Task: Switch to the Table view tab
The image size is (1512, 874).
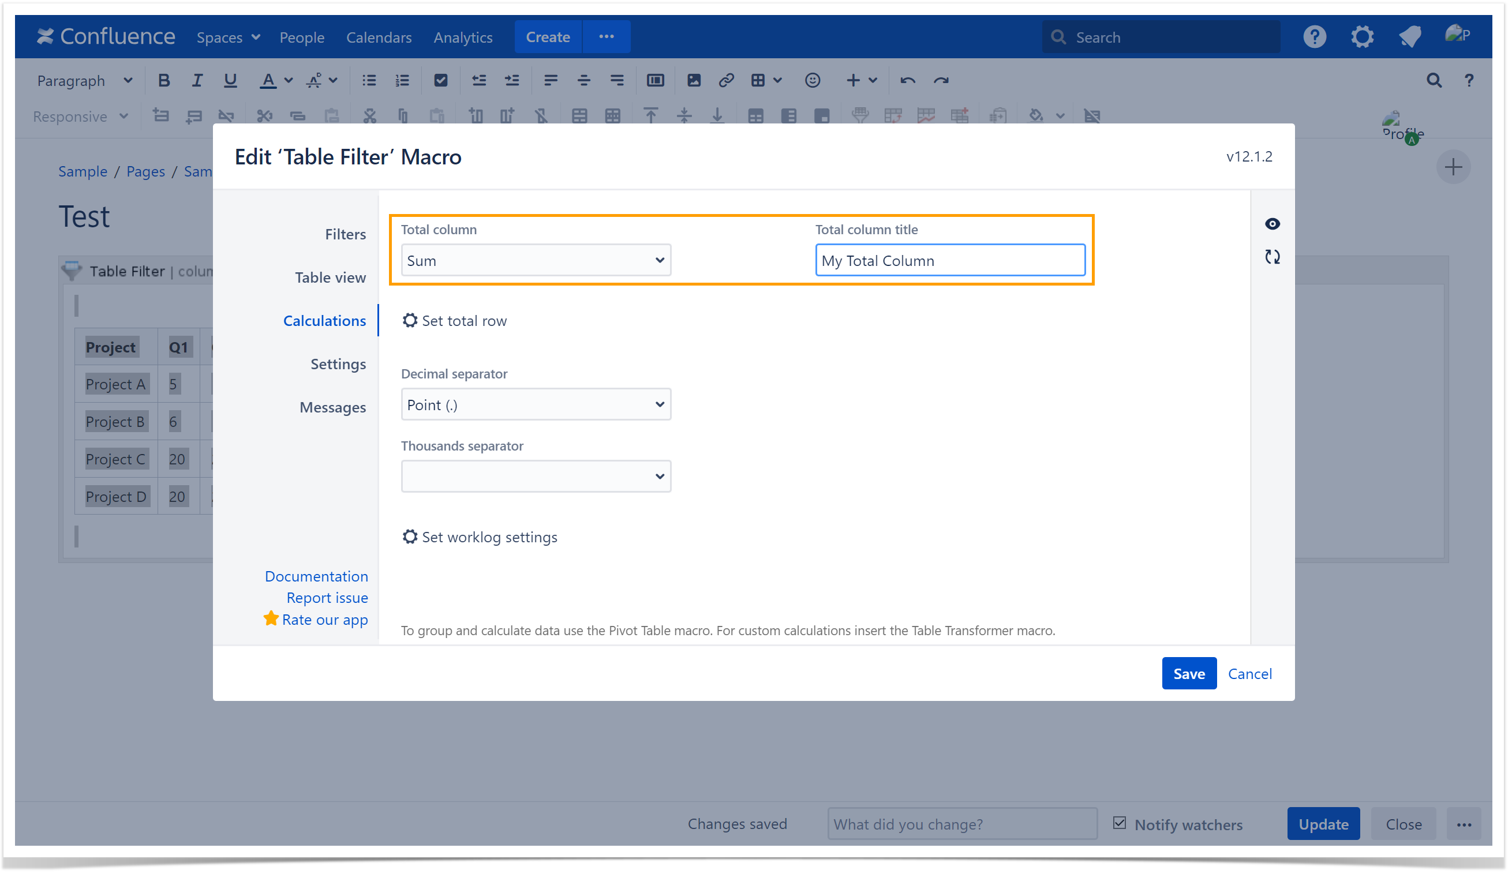Action: 330,277
